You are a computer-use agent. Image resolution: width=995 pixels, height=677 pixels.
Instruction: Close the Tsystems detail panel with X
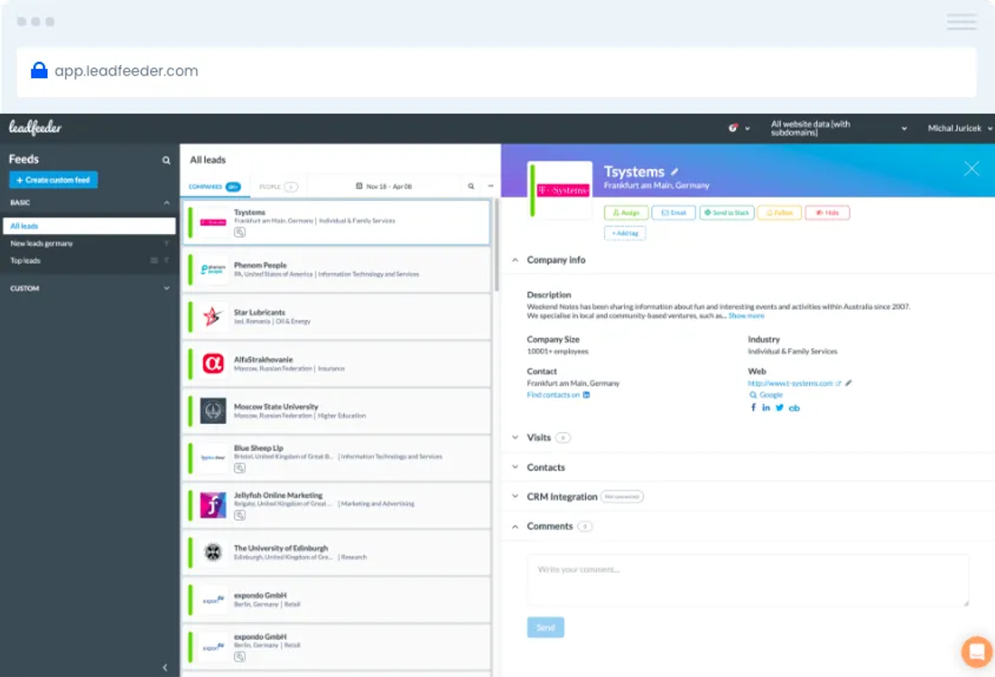pyautogui.click(x=971, y=169)
